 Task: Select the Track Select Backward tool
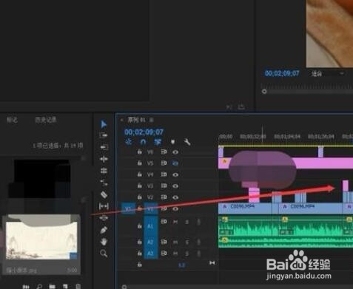pyautogui.click(x=104, y=147)
